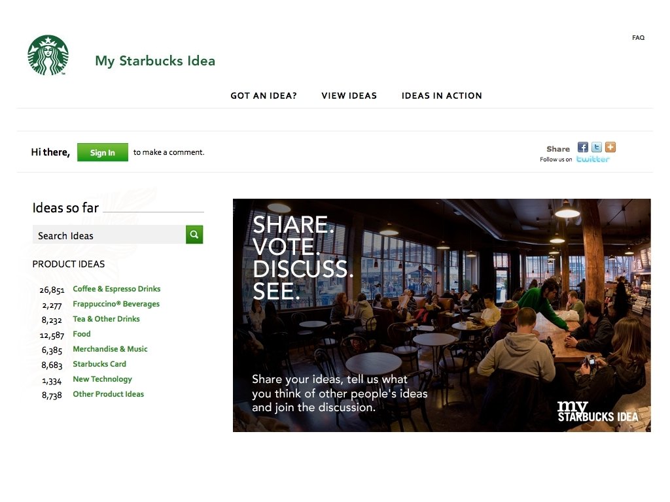
Task: Open Ideas In Action menu item
Action: coord(442,95)
